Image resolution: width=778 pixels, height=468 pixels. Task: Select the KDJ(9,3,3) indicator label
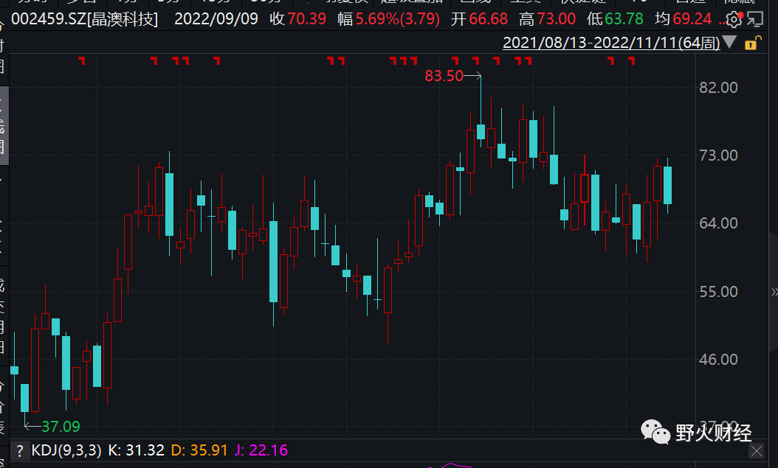point(66,450)
